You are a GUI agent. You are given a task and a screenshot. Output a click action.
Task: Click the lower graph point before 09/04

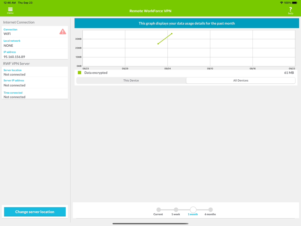(158, 44)
